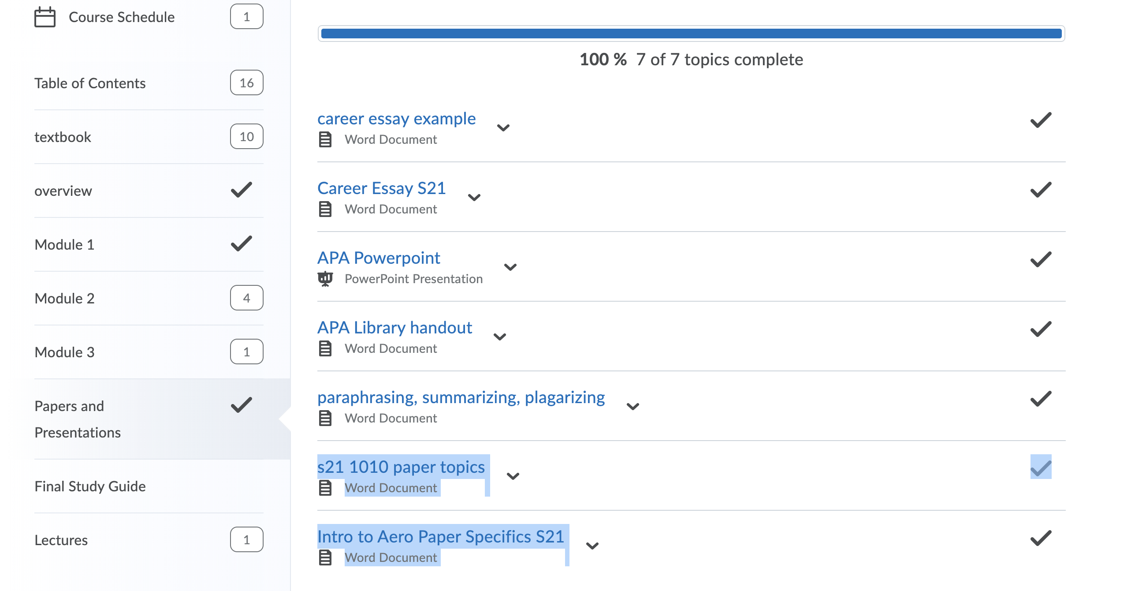Click the document icon under APA Library handout
Screen dimensions: 1131x591
[325, 348]
